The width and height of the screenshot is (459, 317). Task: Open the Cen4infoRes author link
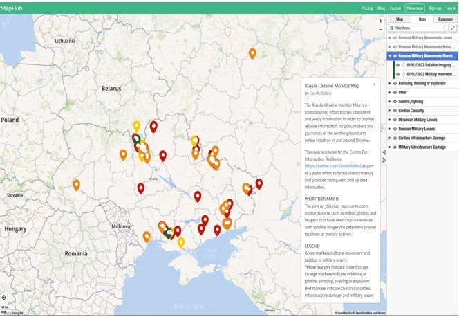coord(319,92)
